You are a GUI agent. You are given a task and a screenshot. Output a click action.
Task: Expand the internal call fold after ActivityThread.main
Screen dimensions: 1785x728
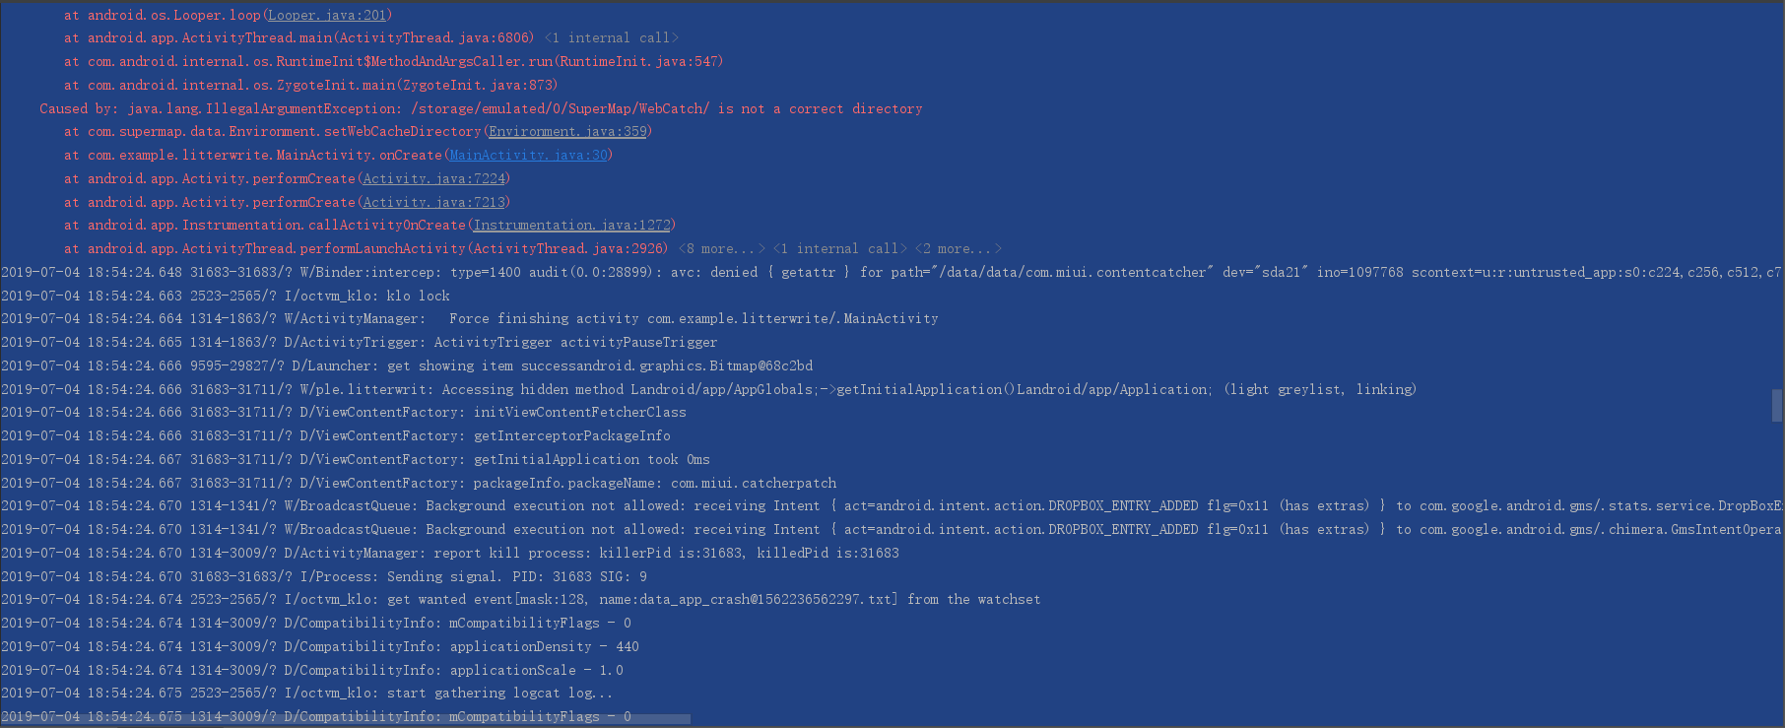tap(611, 37)
